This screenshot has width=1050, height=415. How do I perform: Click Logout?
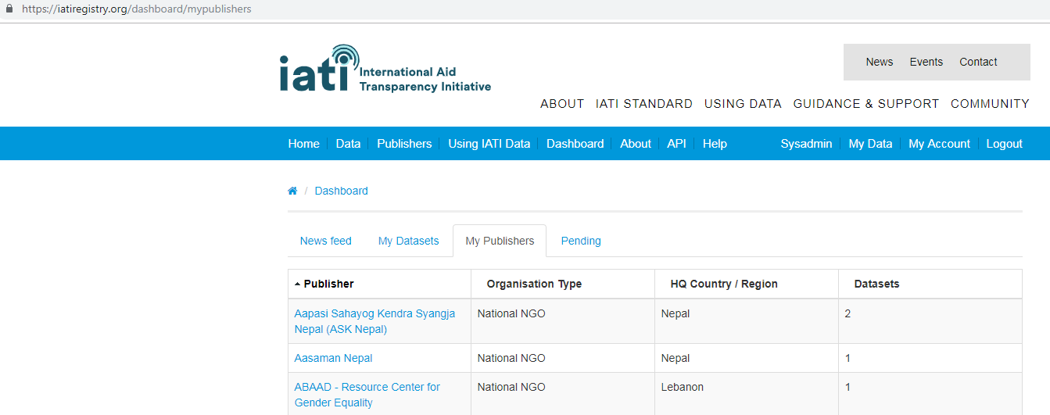pos(1004,144)
